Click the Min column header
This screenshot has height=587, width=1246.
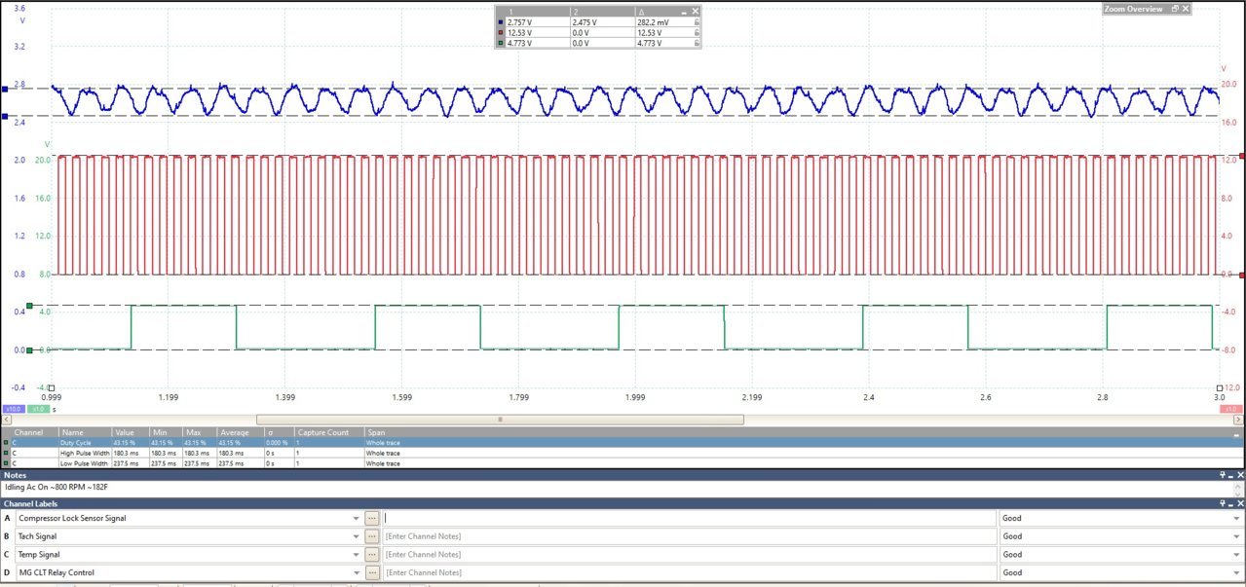tap(166, 432)
